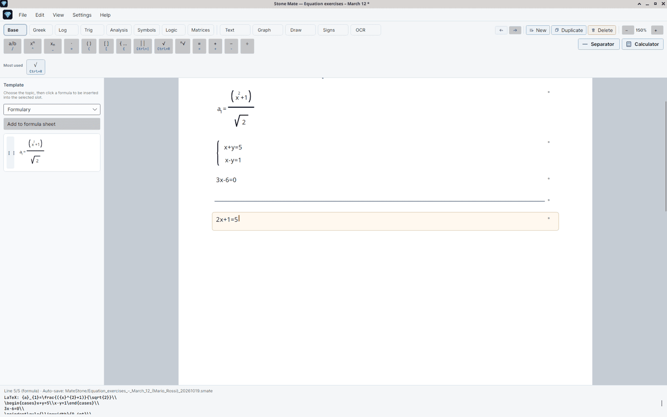This screenshot has width=667, height=417.
Task: Insert round parentheses ( )
Action: (x=89, y=46)
